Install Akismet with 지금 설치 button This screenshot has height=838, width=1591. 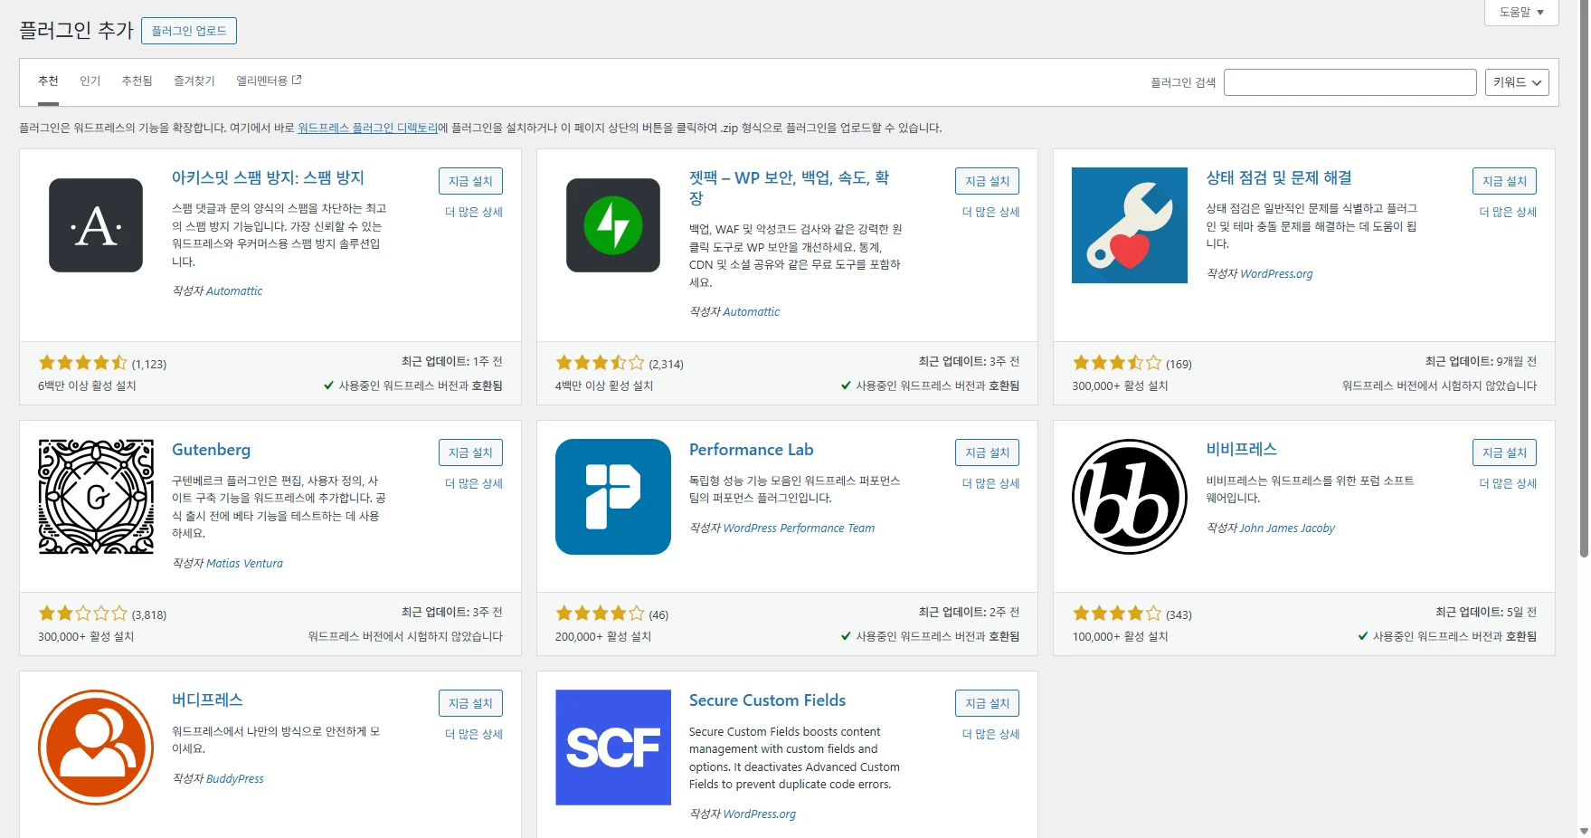[x=470, y=181]
